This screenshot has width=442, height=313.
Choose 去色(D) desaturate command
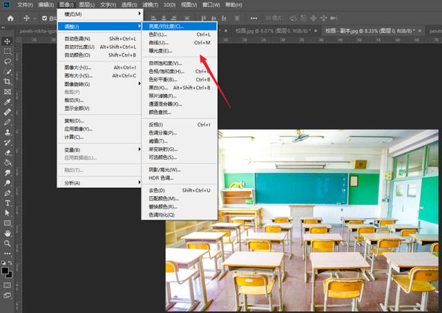point(180,190)
